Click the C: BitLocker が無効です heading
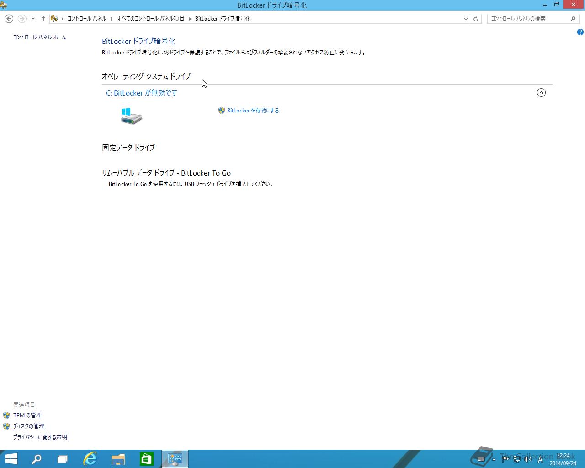This screenshot has height=468, width=585. (142, 93)
